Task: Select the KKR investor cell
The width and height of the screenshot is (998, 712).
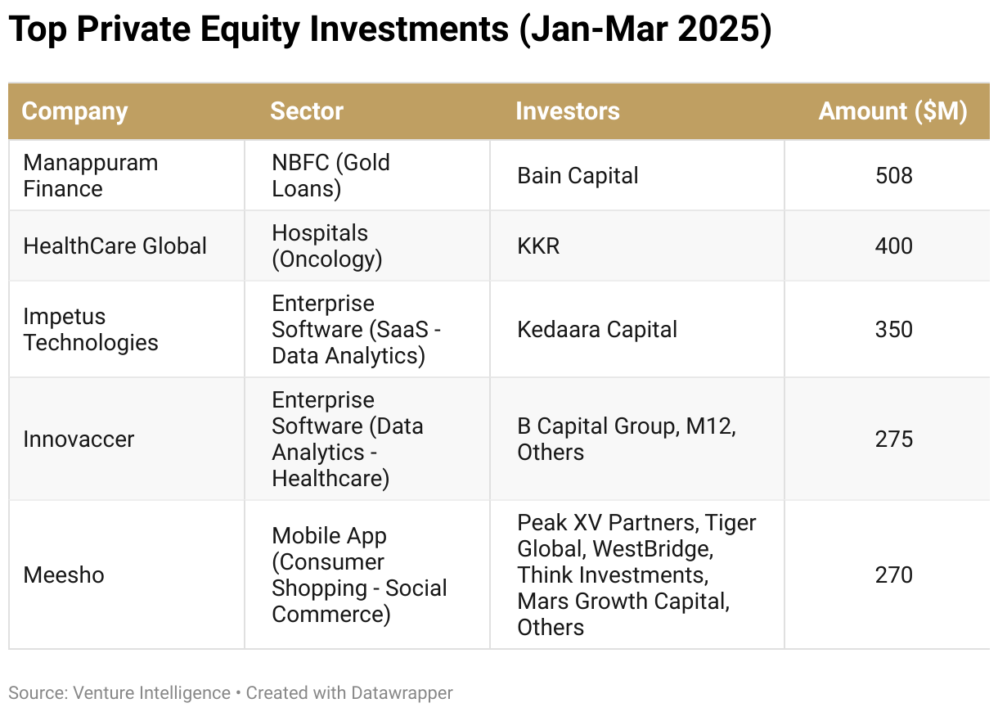Action: click(538, 246)
